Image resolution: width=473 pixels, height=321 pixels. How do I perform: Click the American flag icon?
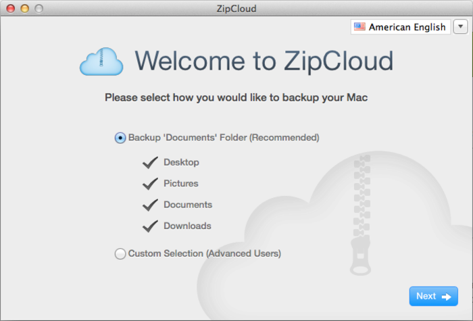point(359,27)
